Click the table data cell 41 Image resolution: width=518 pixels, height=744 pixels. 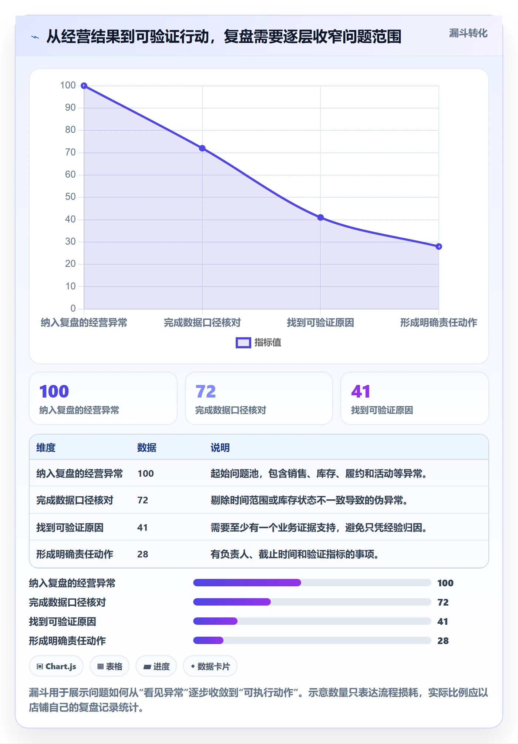[x=142, y=528]
